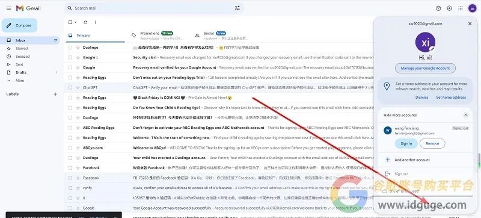
Task: Open the select dropdown arrow
Action: 76,22
